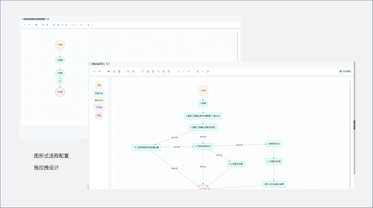This screenshot has width=373, height=208.
Task: Click redo arrow in 测试sql导入 toolbar
Action: [99, 72]
